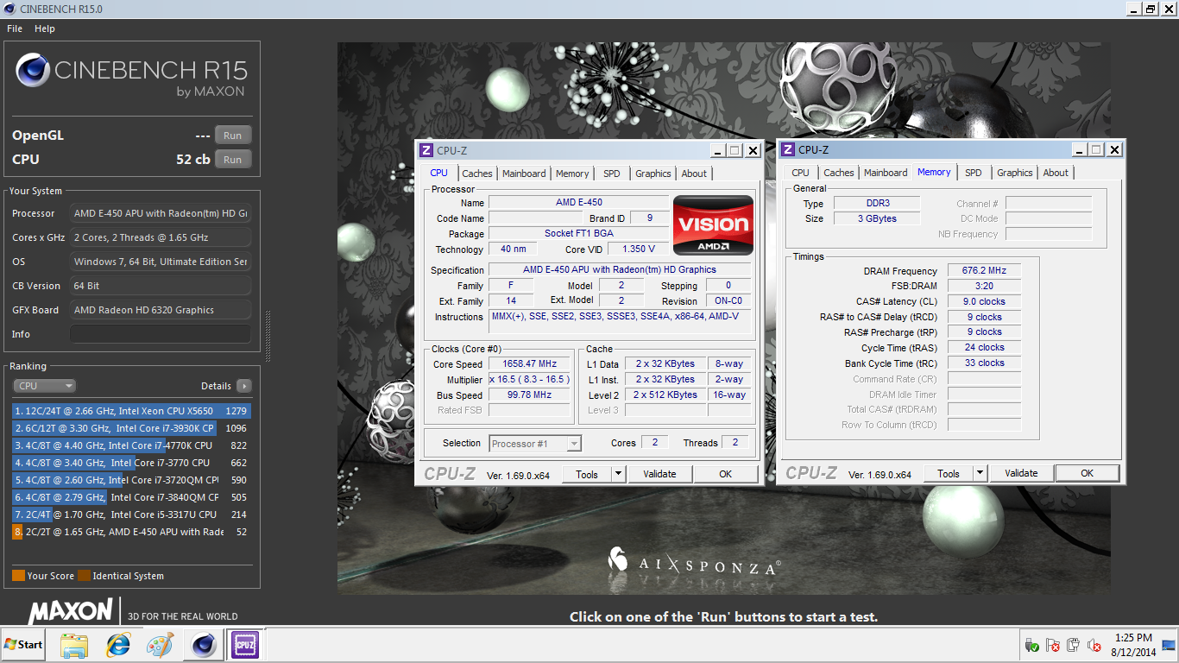Launch Internet Explorer from the taskbar

tap(117, 645)
